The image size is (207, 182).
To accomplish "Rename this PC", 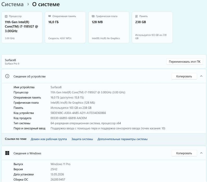I will point(185,62).
